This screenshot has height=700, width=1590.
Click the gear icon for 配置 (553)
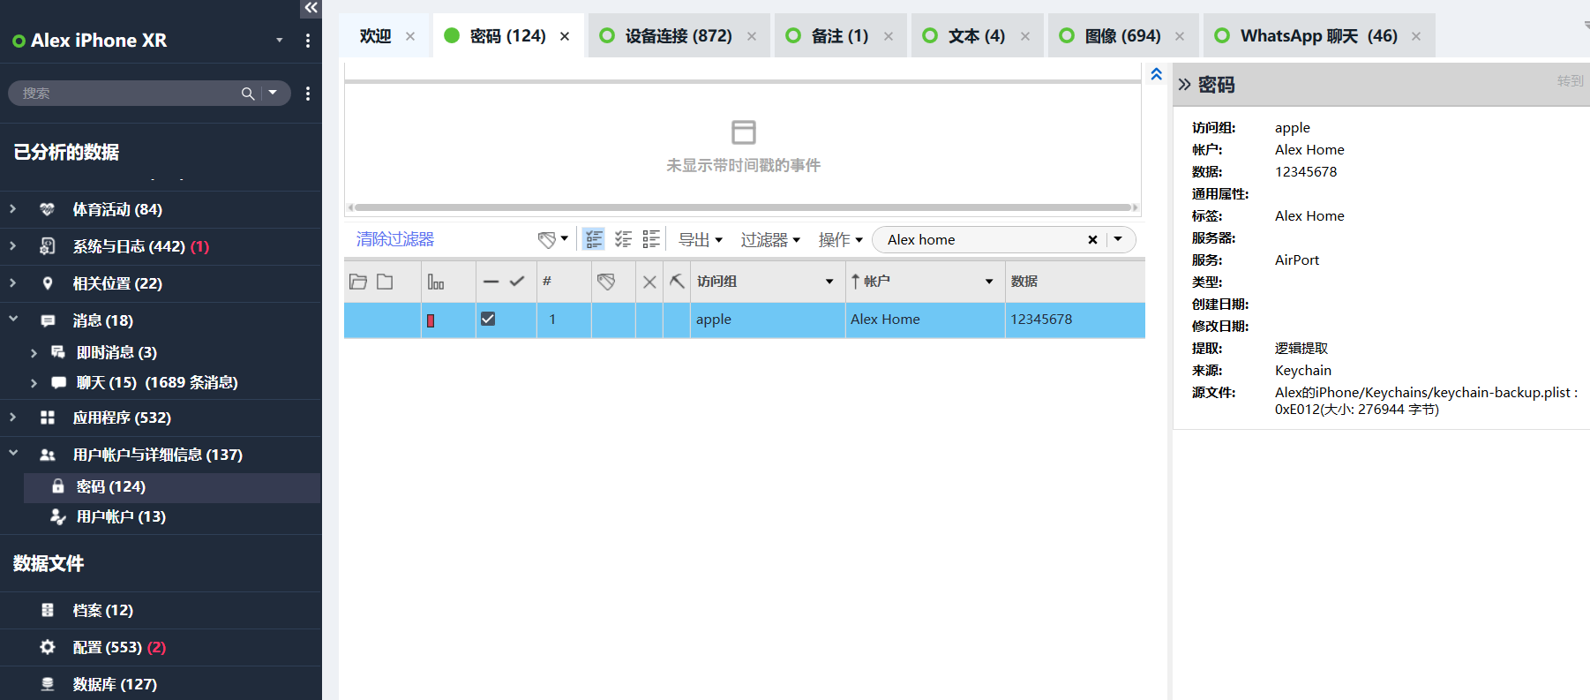[48, 647]
